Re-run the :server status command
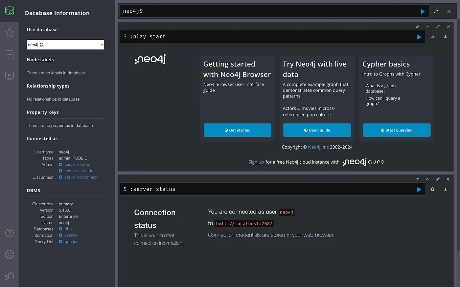 [419, 190]
